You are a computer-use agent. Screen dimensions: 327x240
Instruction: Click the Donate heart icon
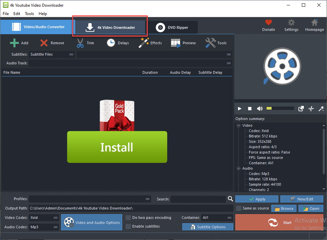point(268,23)
